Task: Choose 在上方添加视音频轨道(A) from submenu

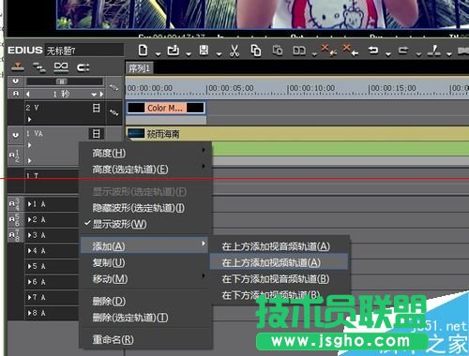Action: [x=279, y=246]
